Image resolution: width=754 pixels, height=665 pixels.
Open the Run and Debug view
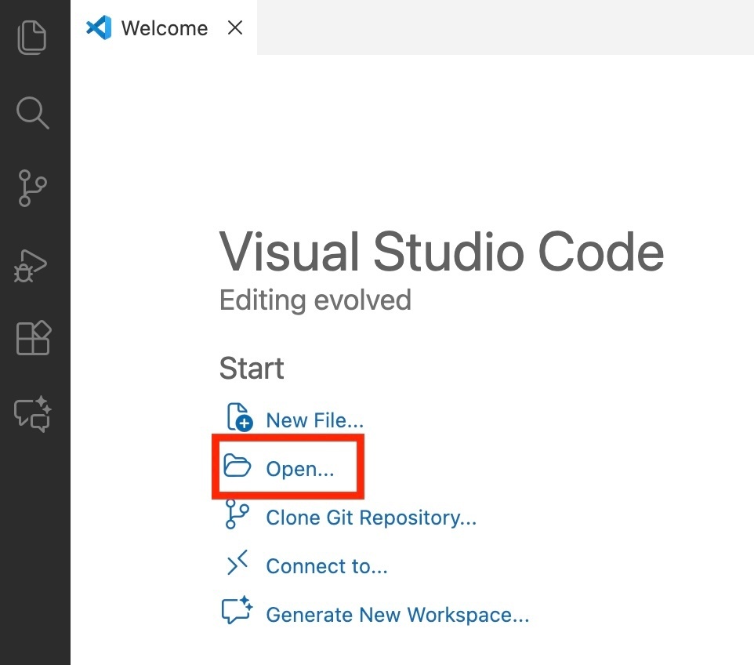tap(33, 265)
